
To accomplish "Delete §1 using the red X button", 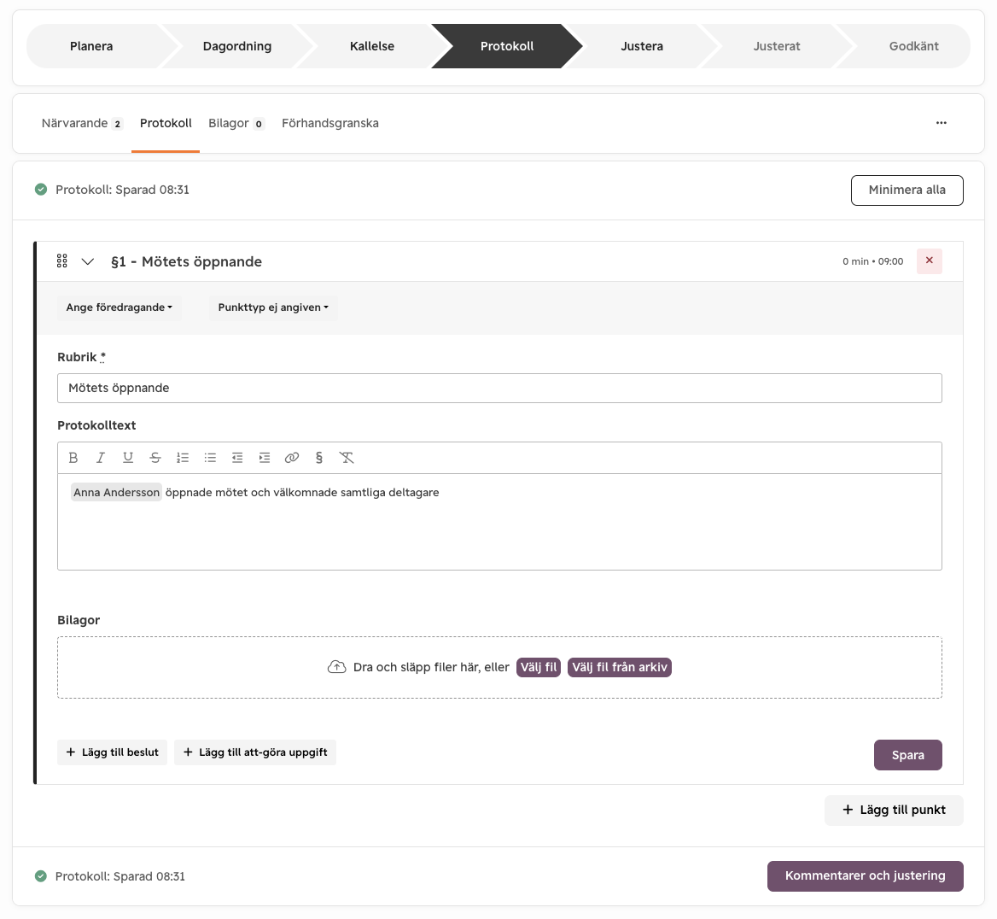I will (x=929, y=261).
